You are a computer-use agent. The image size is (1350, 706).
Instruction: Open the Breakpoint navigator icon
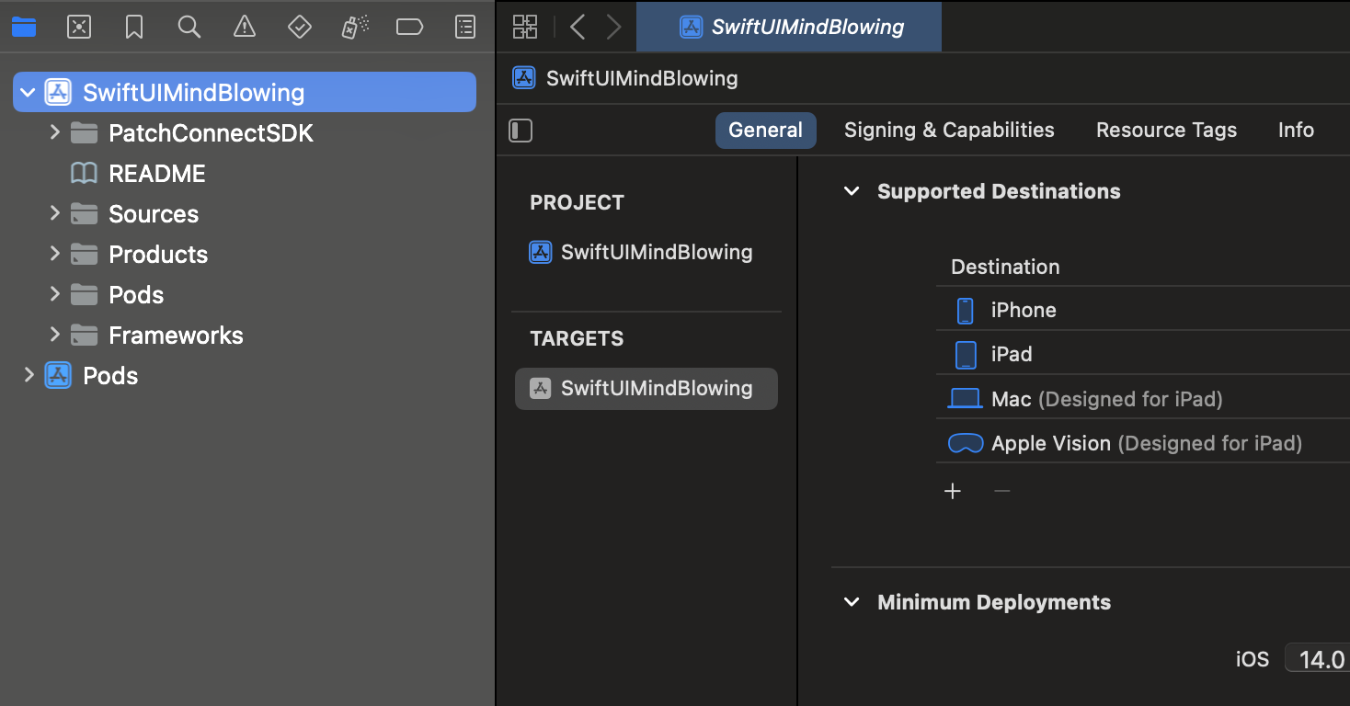click(410, 28)
